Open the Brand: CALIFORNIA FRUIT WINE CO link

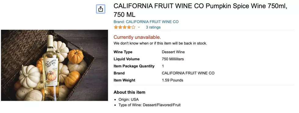146,22
